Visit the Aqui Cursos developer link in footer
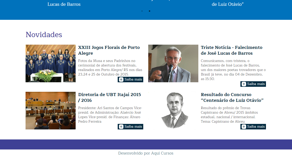 tap(162, 153)
